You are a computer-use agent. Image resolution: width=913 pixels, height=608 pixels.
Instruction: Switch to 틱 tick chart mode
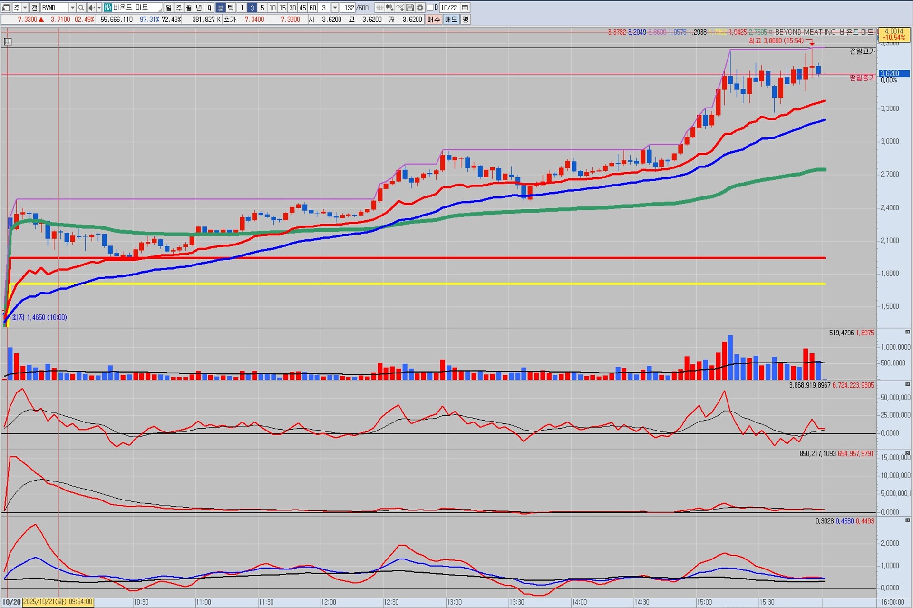point(231,8)
